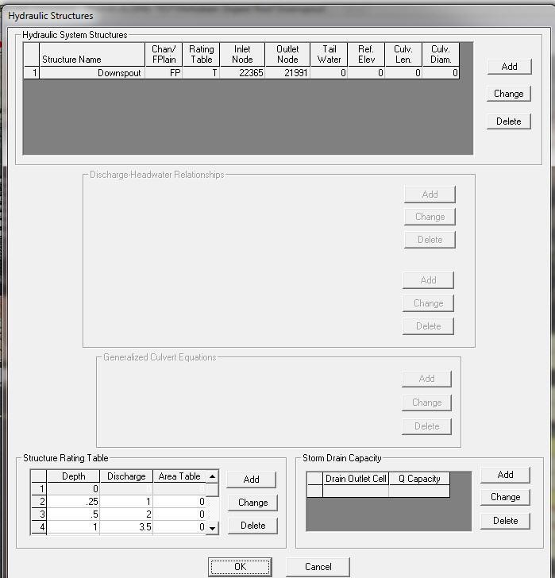The height and width of the screenshot is (578, 555).
Task: Click Change for Hydraulic System Structures
Action: pyautogui.click(x=509, y=94)
